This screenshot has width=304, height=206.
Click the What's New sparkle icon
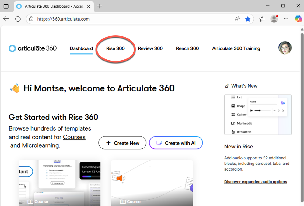coord(227,86)
